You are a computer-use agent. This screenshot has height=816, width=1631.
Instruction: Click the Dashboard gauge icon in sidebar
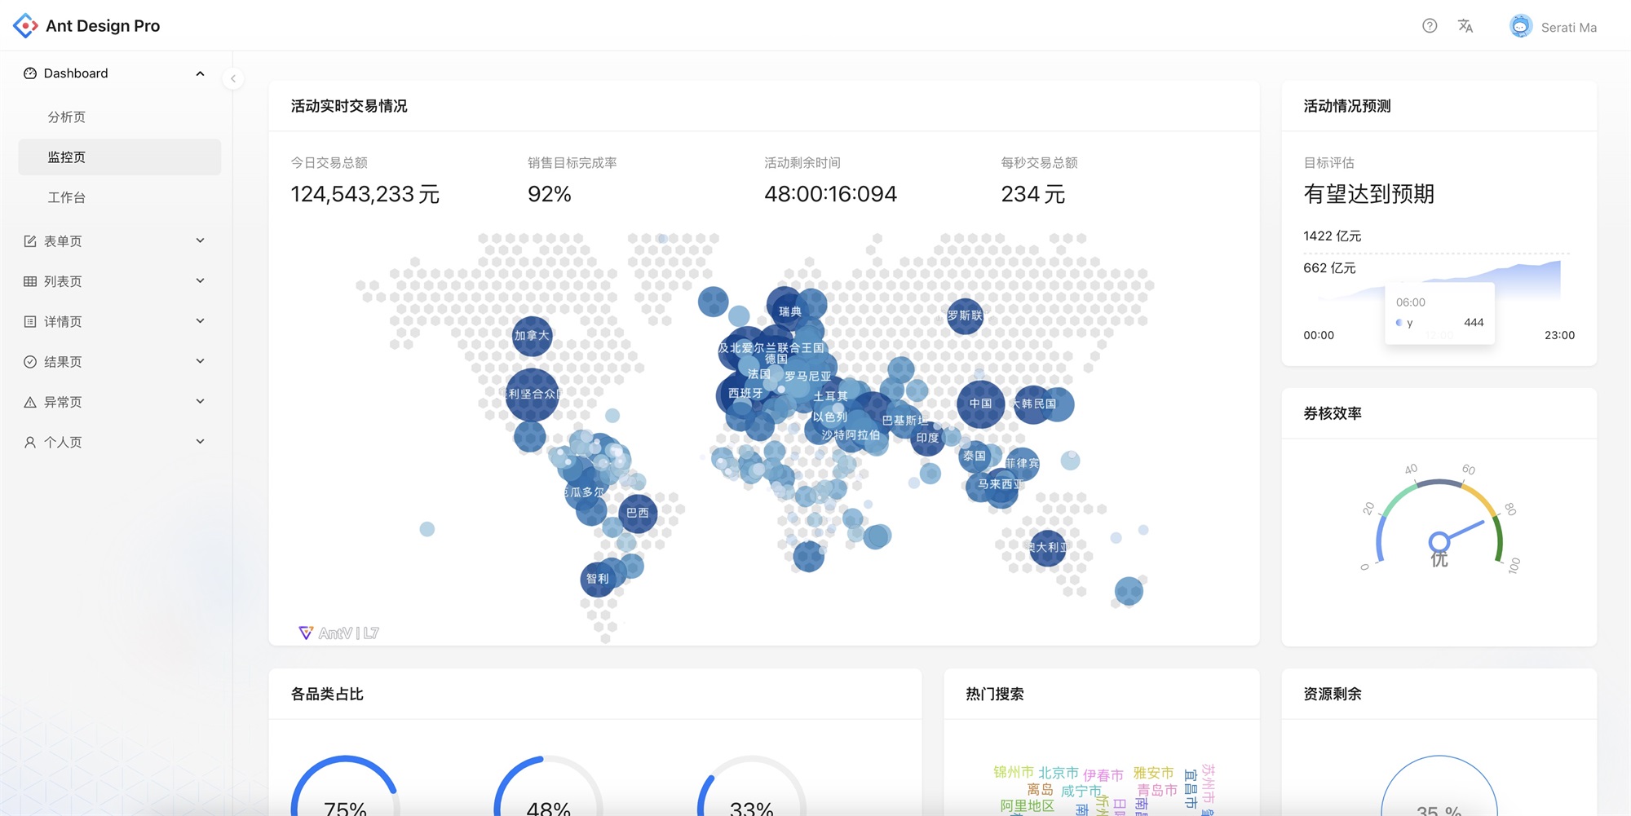[30, 73]
